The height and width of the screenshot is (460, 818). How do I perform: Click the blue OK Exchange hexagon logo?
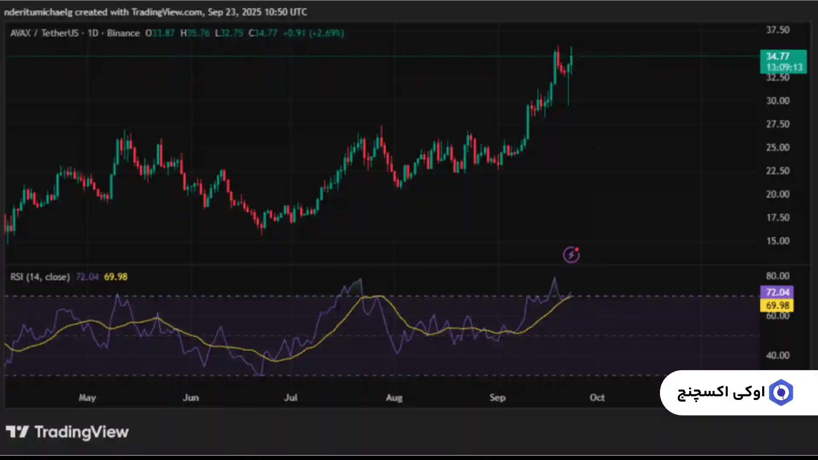(x=781, y=392)
